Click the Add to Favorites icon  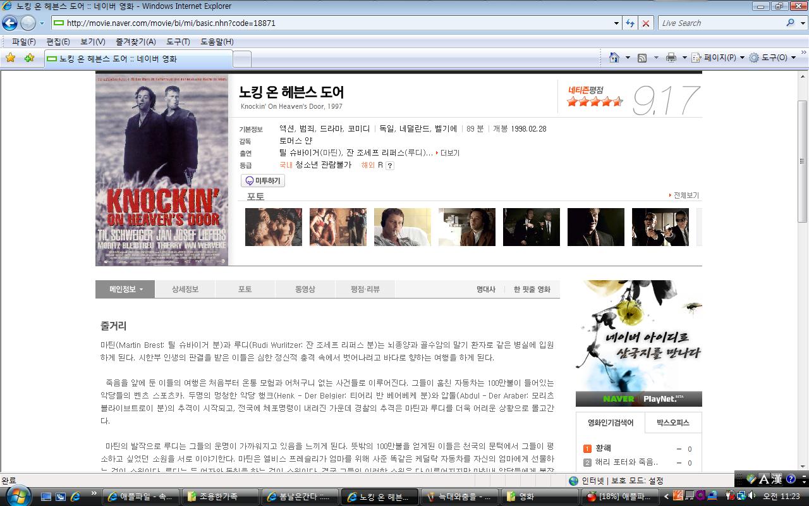point(29,58)
